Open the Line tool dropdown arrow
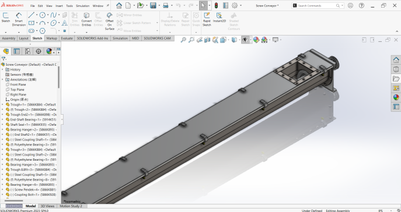The width and height of the screenshot is (401, 212). [37, 15]
